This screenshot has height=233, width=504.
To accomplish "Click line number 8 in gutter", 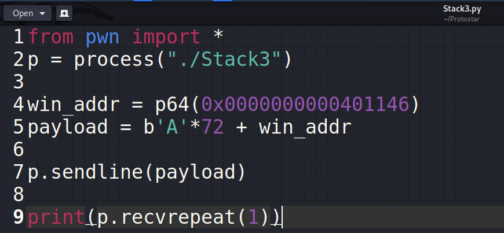I will (19, 195).
